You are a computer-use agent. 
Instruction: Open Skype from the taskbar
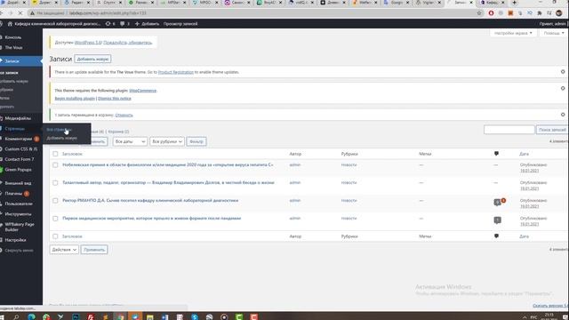[x=195, y=316]
